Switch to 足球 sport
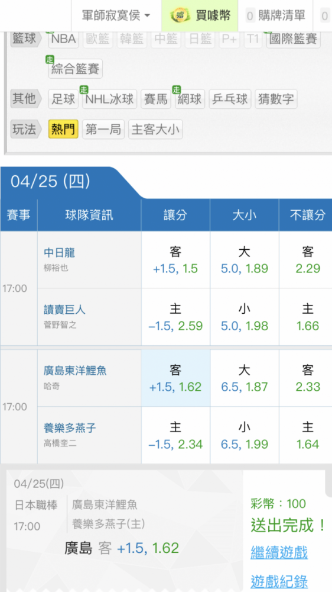 63,99
